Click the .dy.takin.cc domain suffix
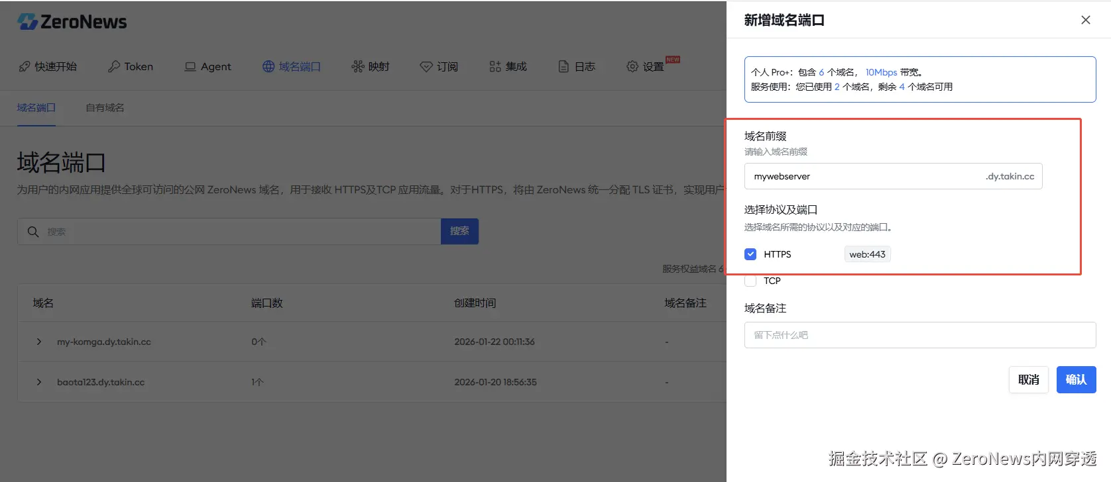 (x=1010, y=176)
